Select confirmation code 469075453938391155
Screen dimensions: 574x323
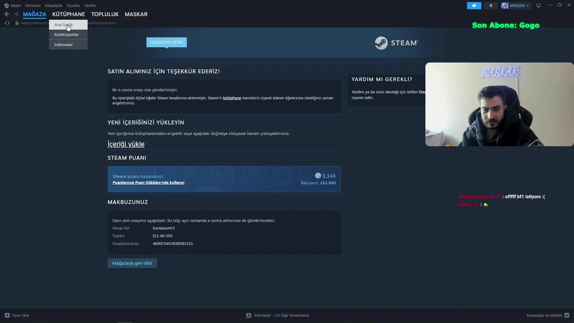point(173,244)
